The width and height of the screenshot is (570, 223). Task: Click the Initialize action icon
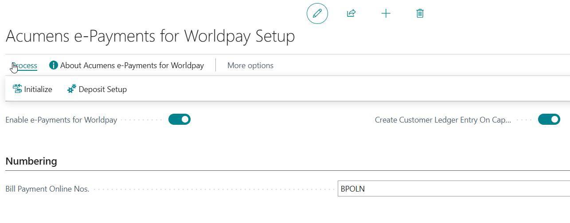[x=17, y=89]
